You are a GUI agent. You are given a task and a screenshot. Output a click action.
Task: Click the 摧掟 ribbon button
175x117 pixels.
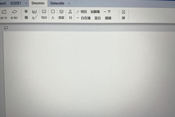[x=108, y=18]
